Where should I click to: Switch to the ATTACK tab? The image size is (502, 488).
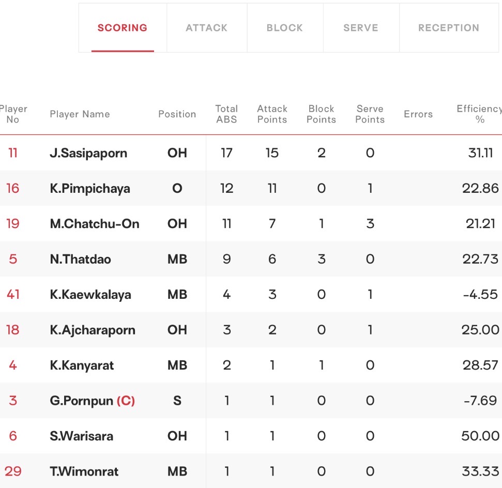(207, 28)
